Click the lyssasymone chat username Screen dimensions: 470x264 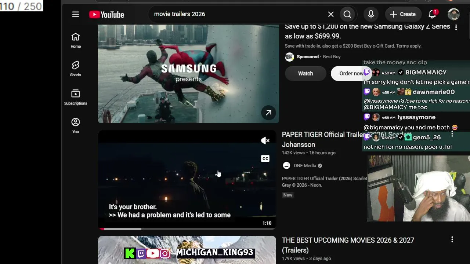(x=416, y=117)
